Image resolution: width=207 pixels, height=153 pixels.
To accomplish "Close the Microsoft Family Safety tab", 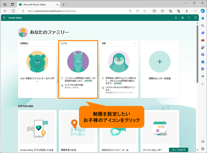I will click(57, 5).
